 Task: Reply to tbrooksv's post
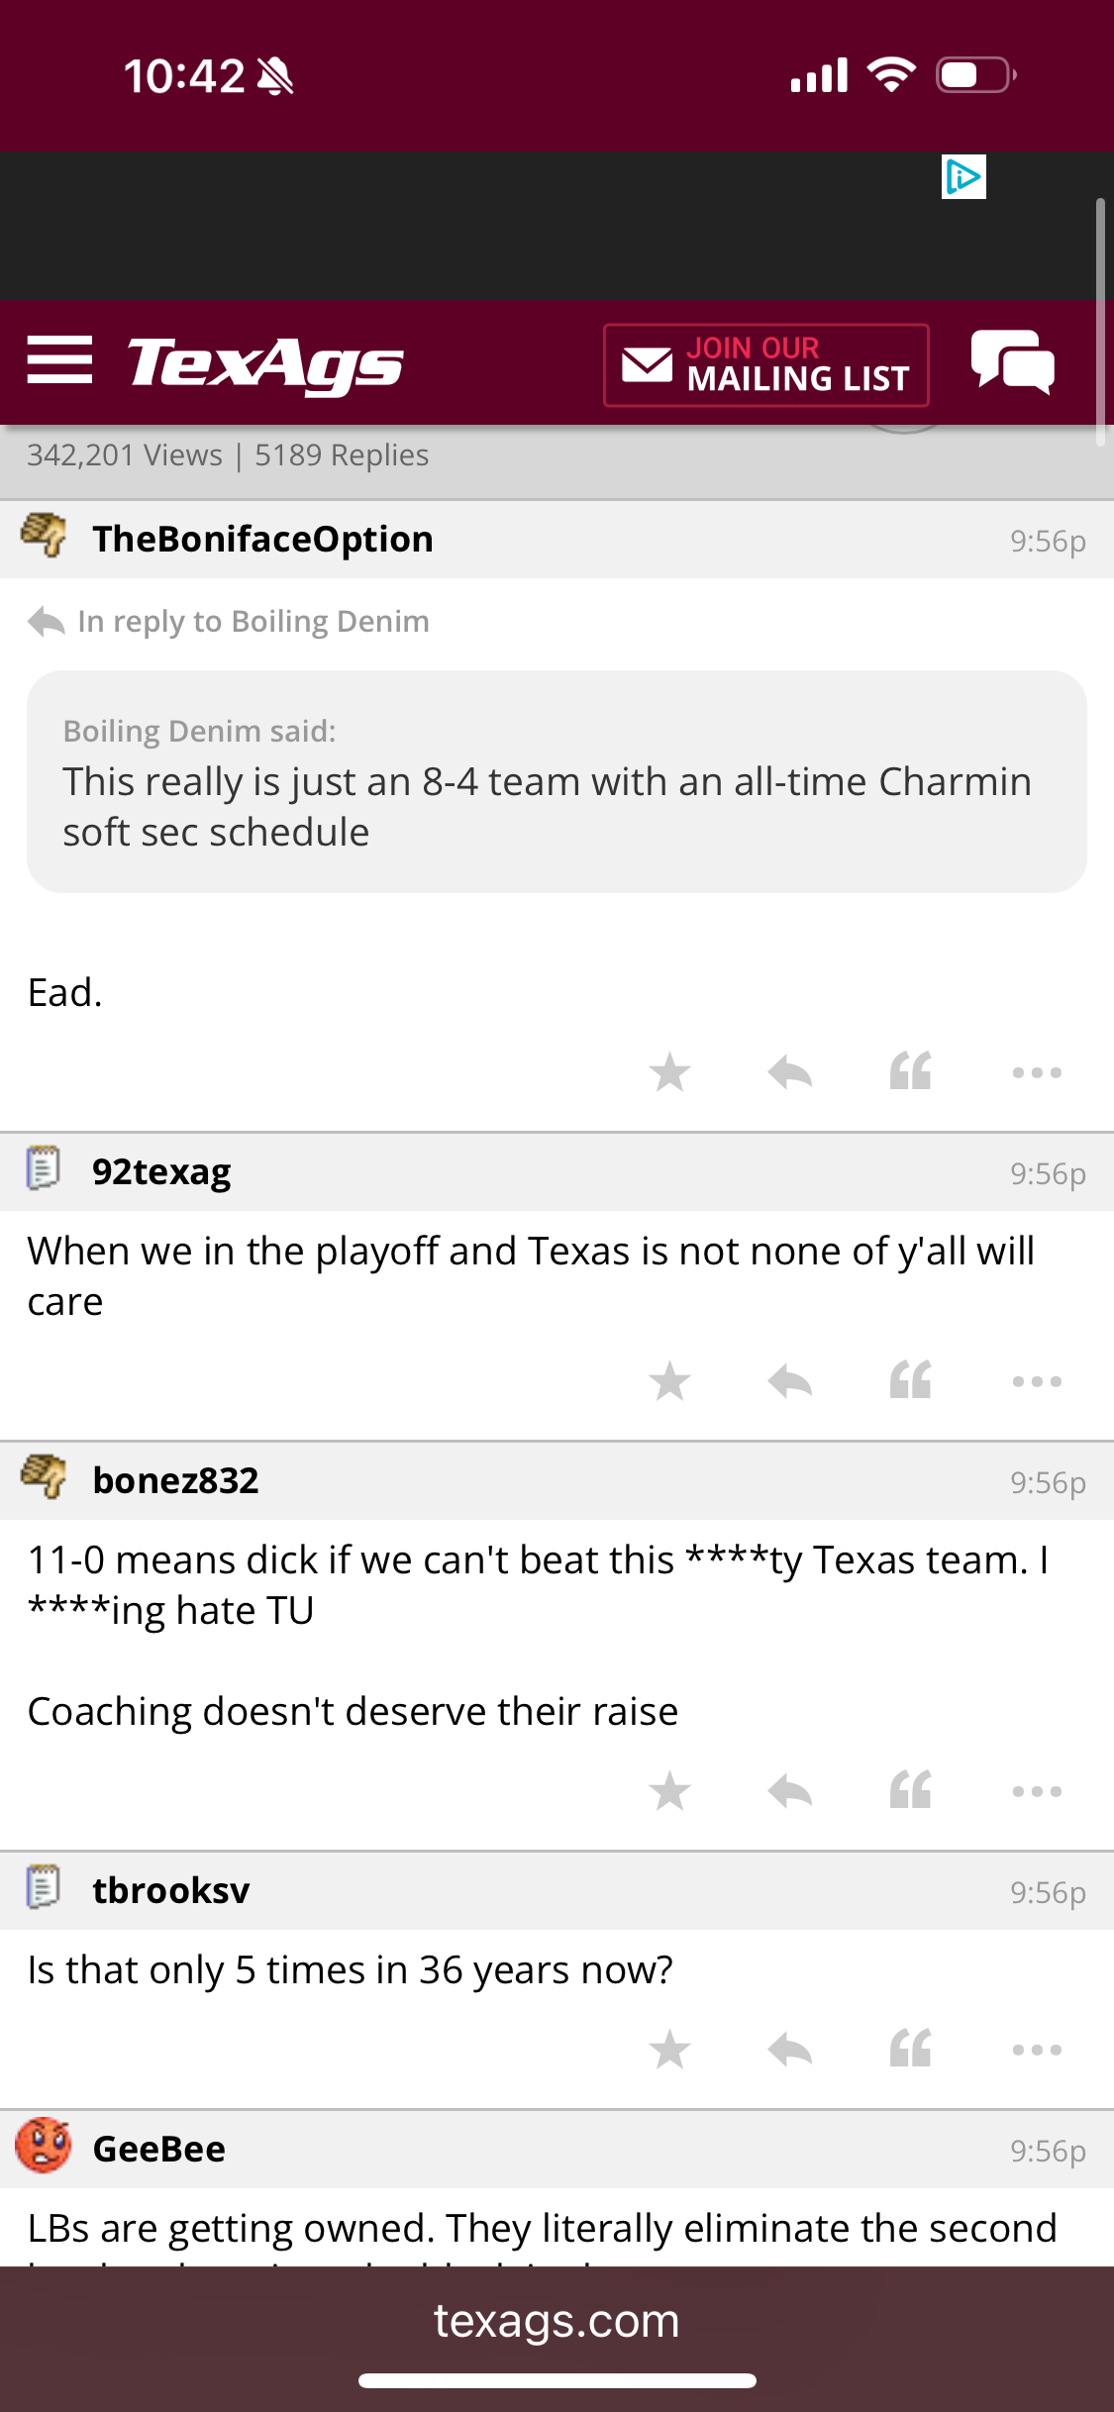tap(790, 2050)
